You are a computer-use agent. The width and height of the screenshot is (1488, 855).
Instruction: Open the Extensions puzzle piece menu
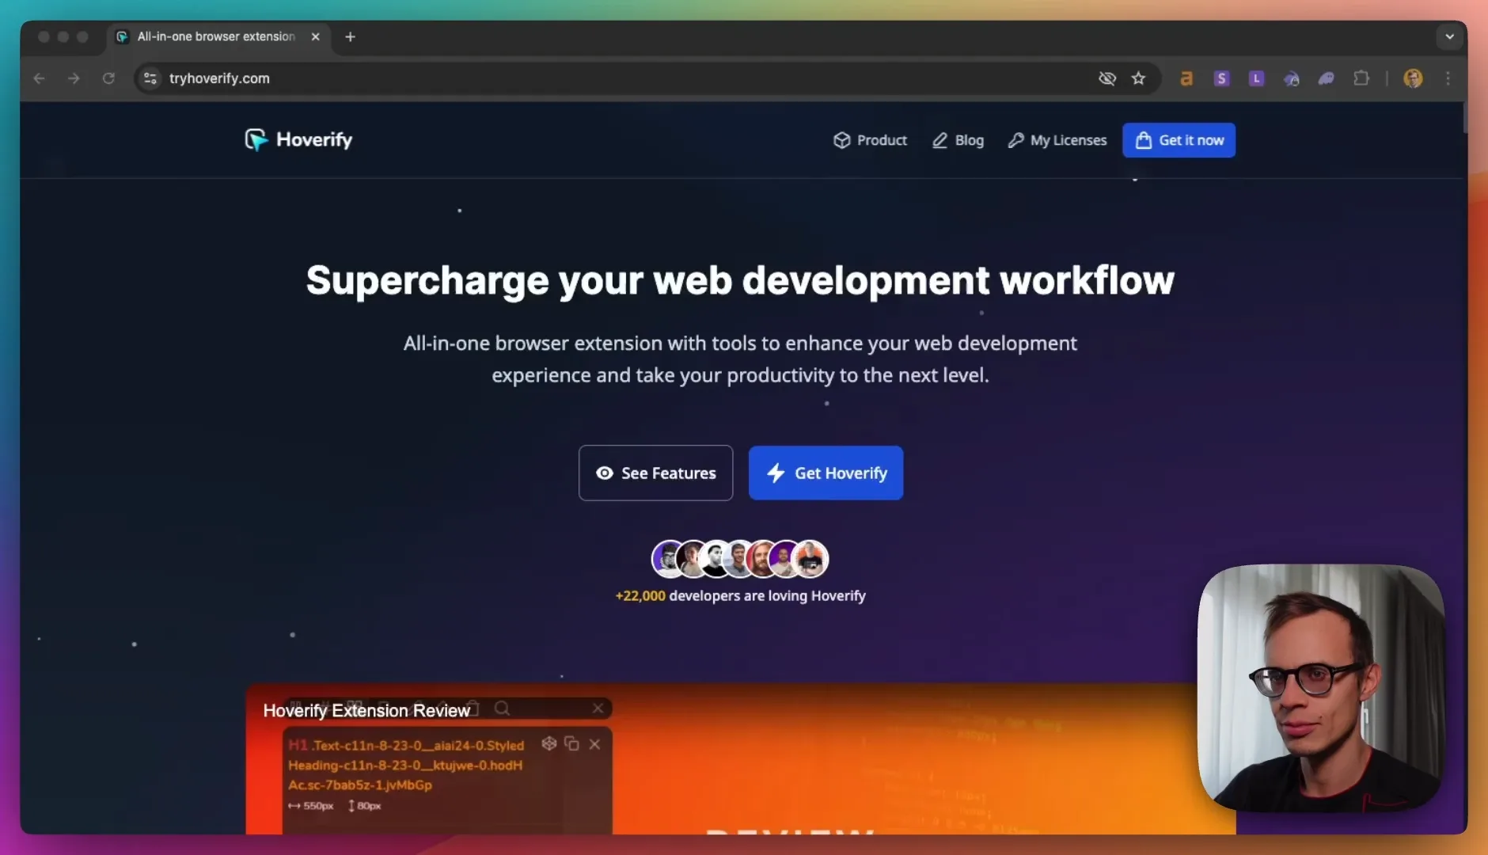[1361, 78]
